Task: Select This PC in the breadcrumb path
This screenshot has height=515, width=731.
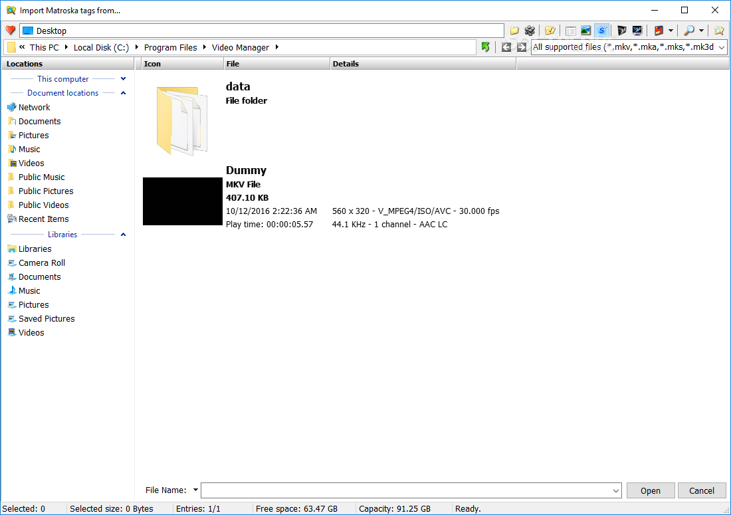Action: click(x=45, y=48)
